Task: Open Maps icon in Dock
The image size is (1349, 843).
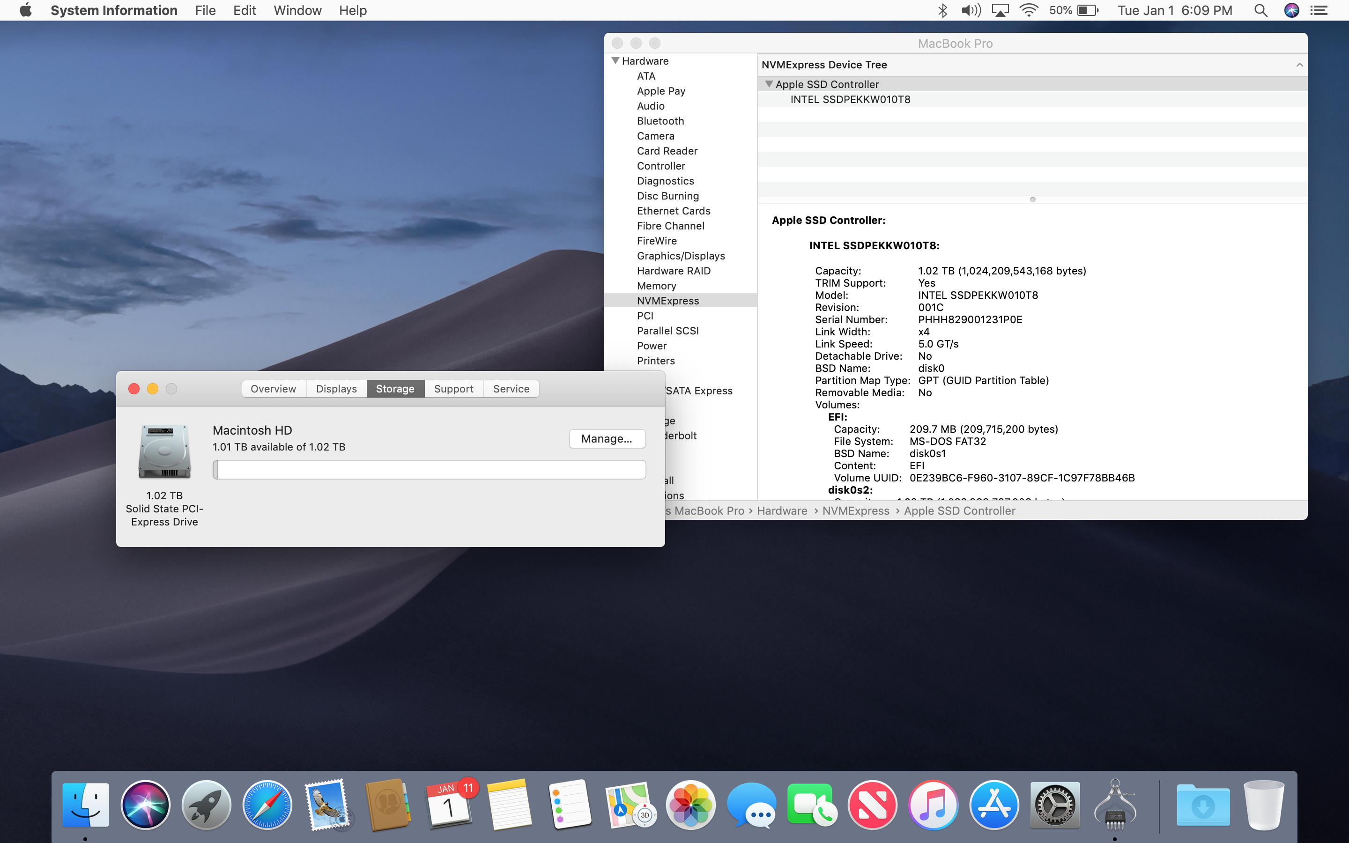Action: [x=630, y=805]
